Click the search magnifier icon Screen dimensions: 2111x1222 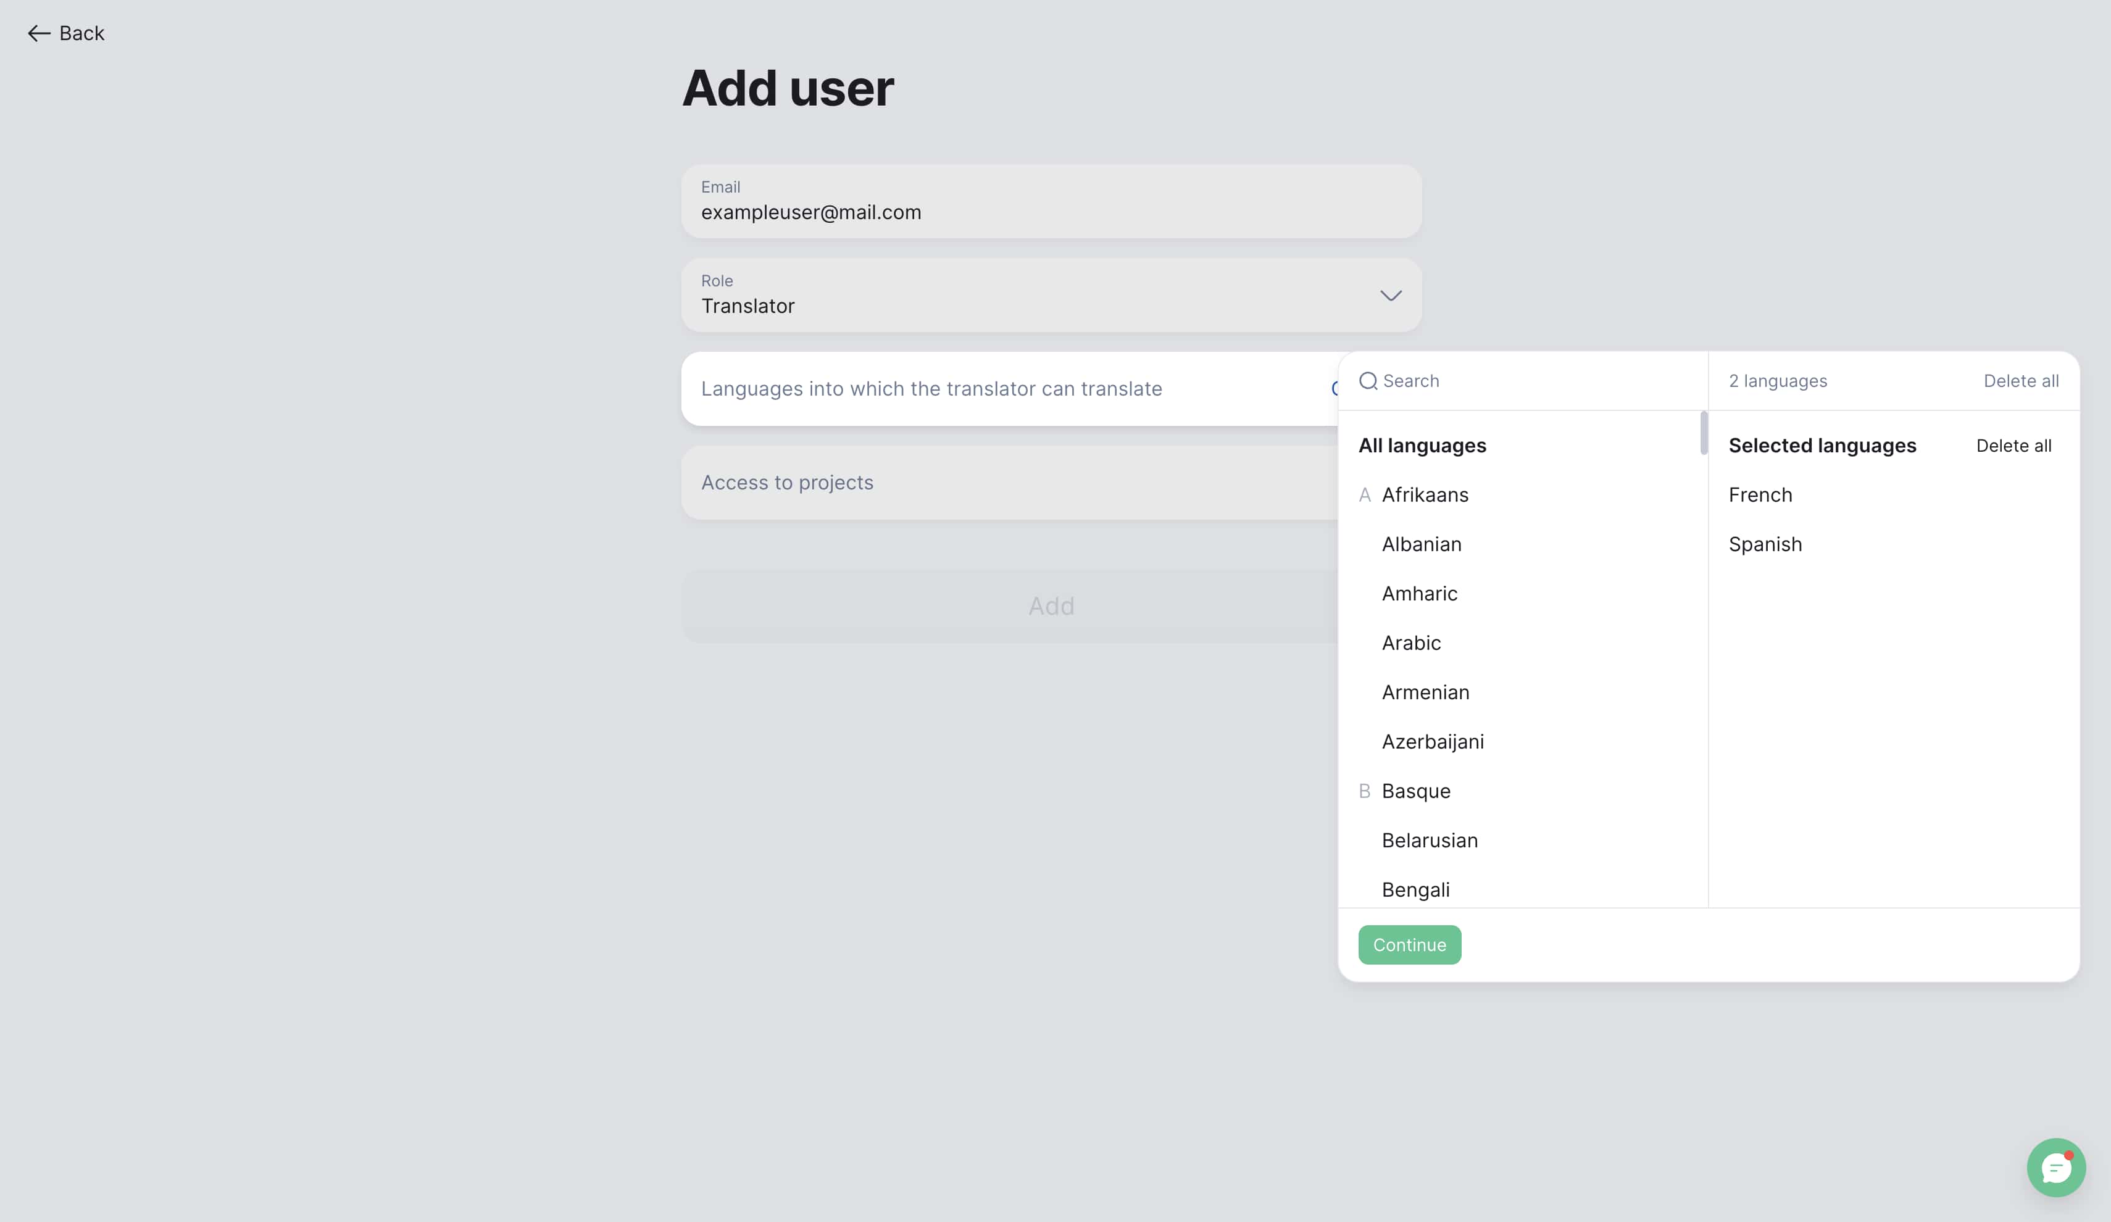pos(1368,381)
